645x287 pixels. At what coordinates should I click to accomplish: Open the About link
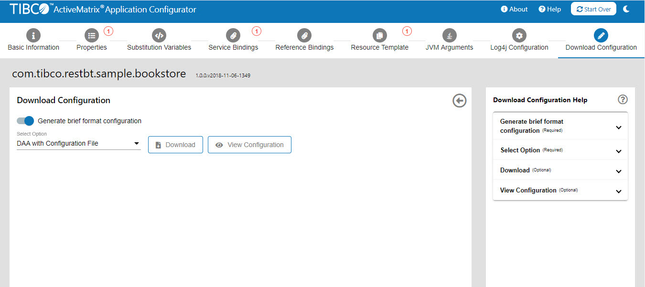pyautogui.click(x=514, y=9)
